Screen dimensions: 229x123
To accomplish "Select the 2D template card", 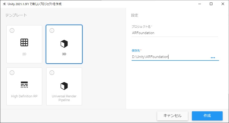I will click(x=24, y=44).
